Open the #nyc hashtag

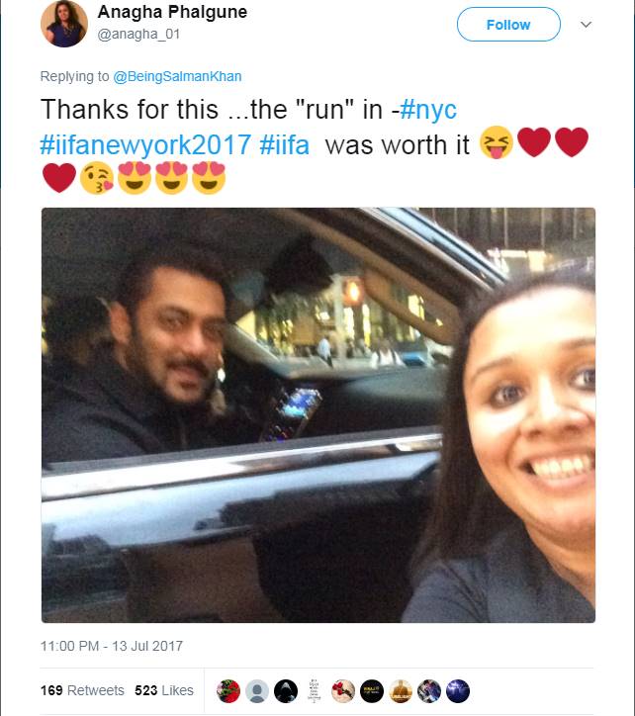pyautogui.click(x=428, y=110)
